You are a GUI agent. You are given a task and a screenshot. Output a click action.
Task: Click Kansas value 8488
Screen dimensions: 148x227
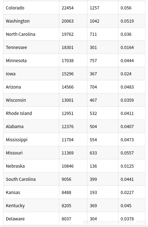coord(66,192)
